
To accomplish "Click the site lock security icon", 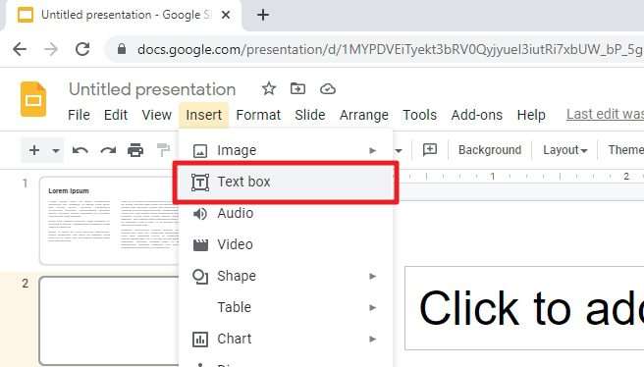I will [x=121, y=49].
